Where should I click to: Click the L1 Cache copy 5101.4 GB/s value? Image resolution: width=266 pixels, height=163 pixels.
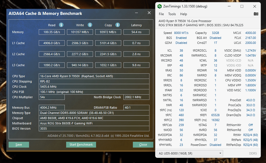click(x=108, y=43)
